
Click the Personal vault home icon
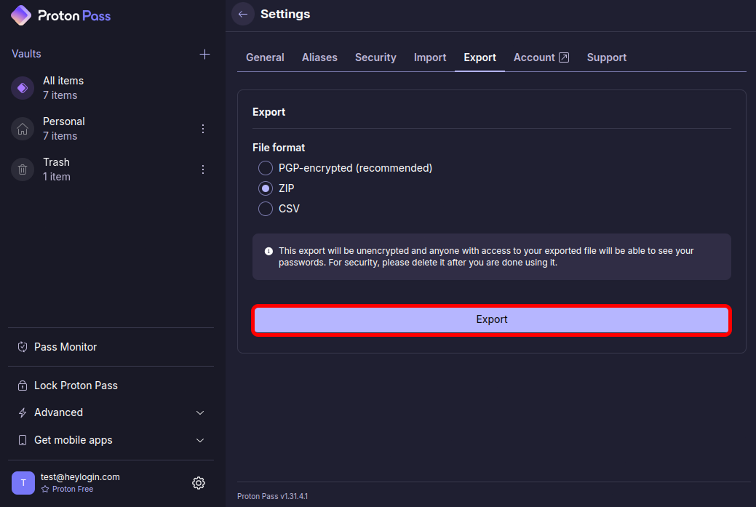coord(23,129)
